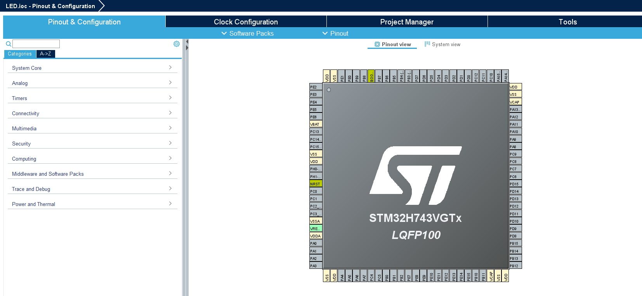The height and width of the screenshot is (296, 642).
Task: Select pin PA12 on right side
Action: [515, 117]
